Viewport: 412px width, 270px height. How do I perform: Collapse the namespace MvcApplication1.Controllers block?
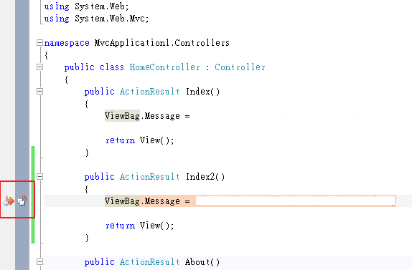click(39, 43)
